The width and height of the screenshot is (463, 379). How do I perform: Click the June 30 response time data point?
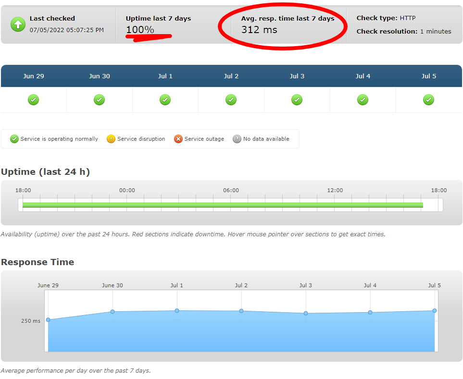coord(113,311)
